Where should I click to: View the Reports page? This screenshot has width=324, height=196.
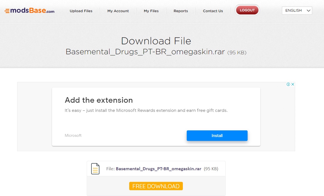point(181,11)
